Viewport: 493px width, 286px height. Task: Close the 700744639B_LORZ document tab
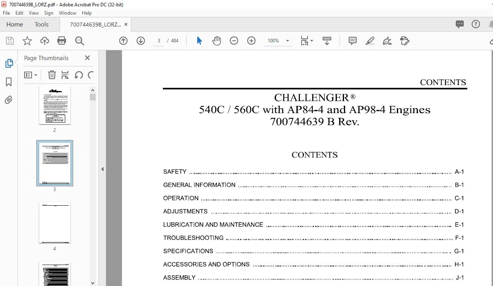click(x=126, y=24)
